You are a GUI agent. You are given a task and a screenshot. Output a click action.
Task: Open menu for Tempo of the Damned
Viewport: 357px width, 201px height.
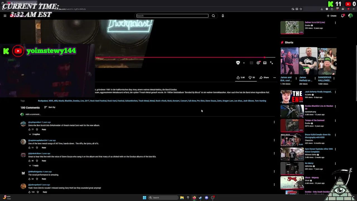335,121
